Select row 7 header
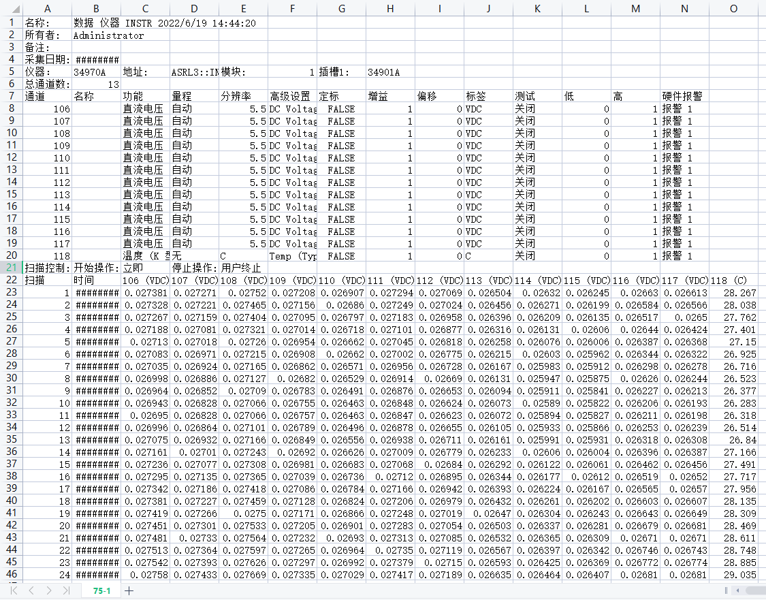766x600 pixels. 12,96
